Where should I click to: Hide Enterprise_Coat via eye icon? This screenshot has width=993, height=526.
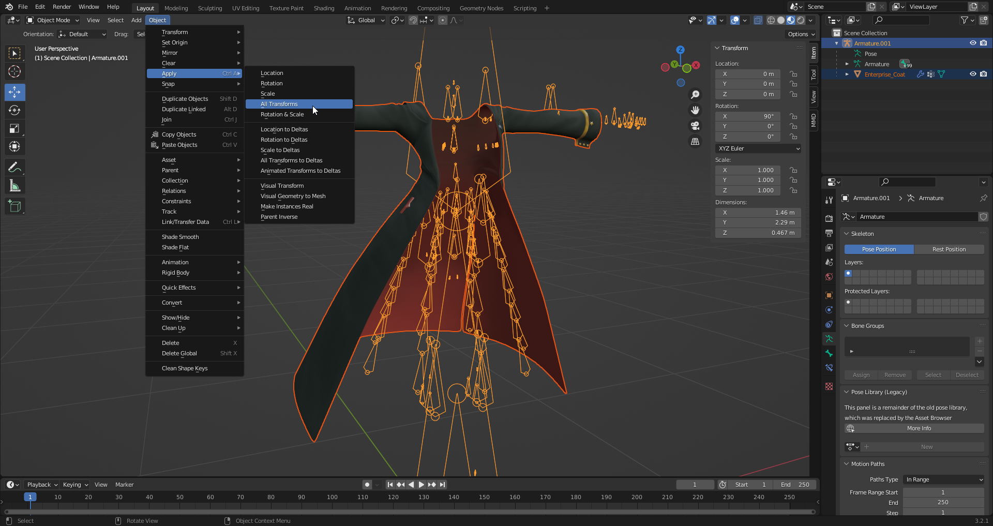pyautogui.click(x=972, y=74)
